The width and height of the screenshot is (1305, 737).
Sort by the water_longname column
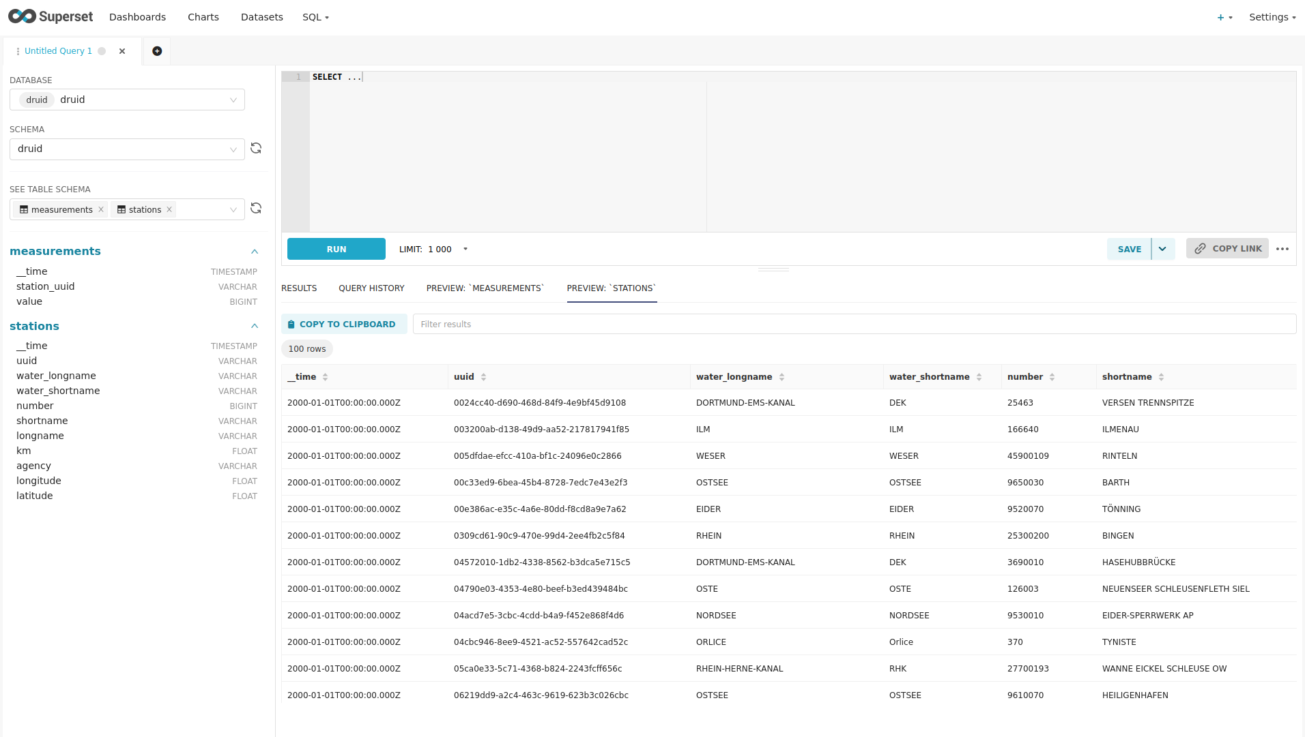click(781, 377)
